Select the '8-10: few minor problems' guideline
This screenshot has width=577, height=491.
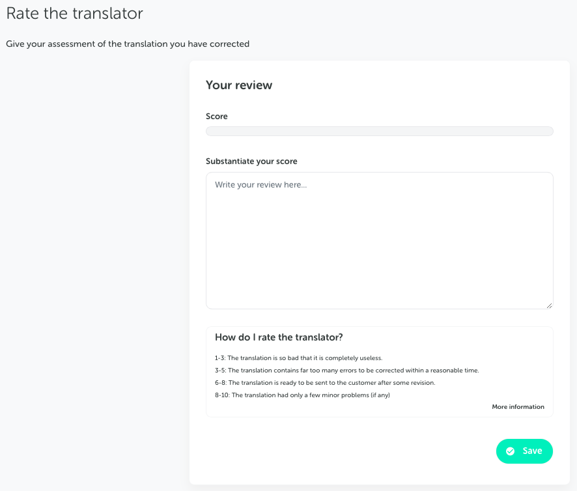coord(302,395)
